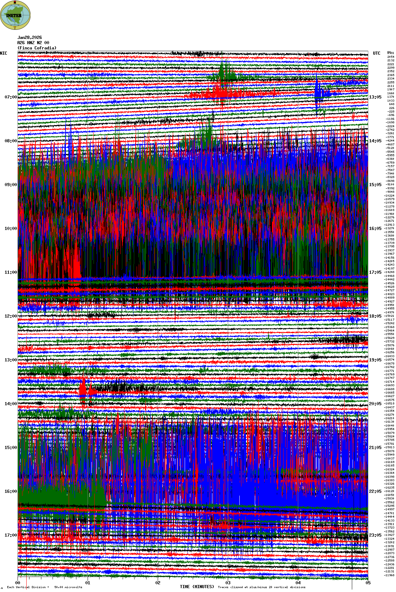This screenshot has height=592, width=396.
Task: Click the 16:05 UTC time label
Action: pos(375,229)
